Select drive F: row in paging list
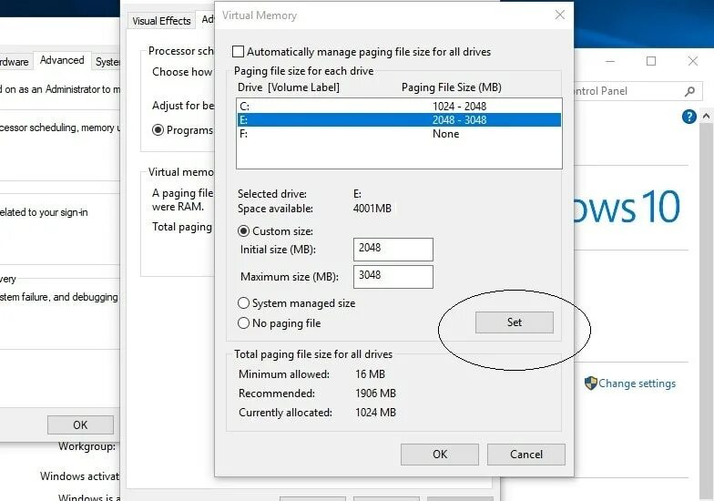The width and height of the screenshot is (714, 501). tap(399, 133)
